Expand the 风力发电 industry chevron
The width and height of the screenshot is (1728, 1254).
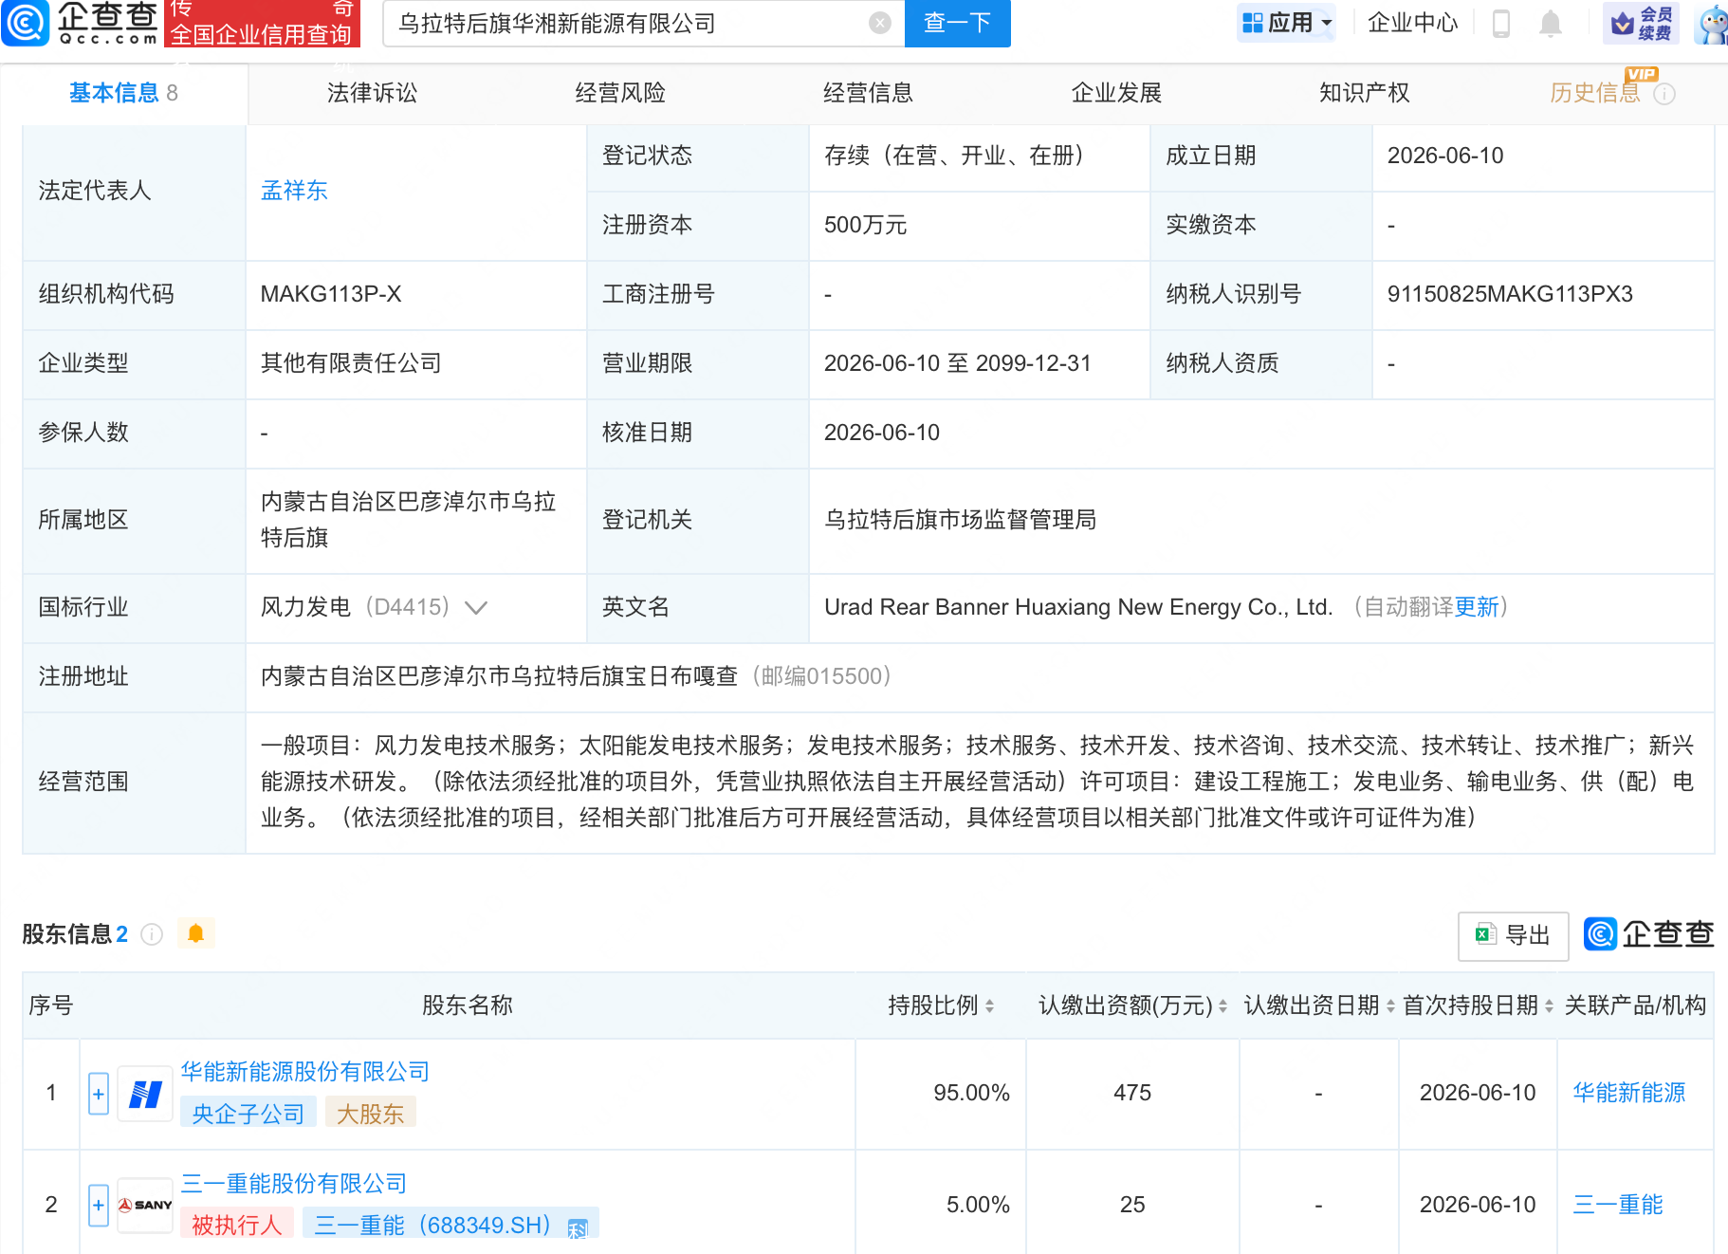point(476,608)
